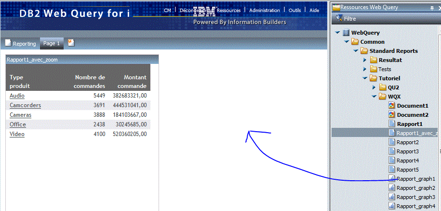Click the Resultat folder icon
The height and width of the screenshot is (211, 441).
point(374,60)
